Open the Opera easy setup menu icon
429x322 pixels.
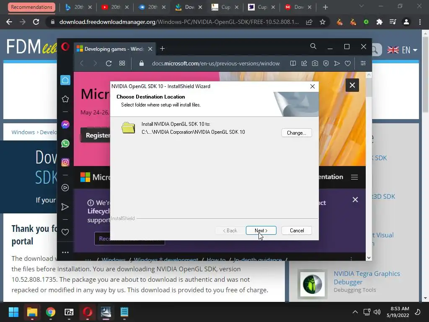[363, 64]
